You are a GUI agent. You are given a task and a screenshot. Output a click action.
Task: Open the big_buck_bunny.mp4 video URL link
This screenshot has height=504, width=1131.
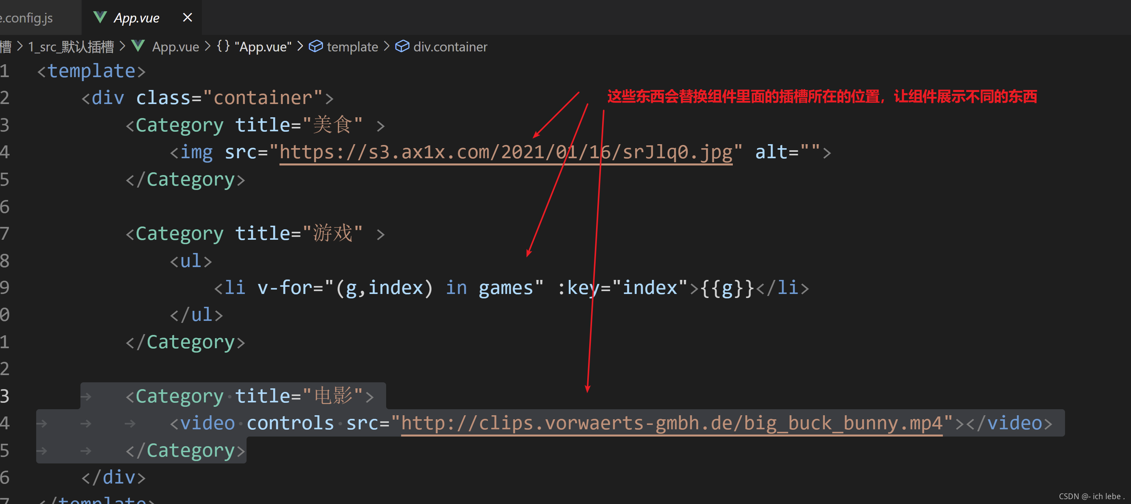click(x=672, y=423)
